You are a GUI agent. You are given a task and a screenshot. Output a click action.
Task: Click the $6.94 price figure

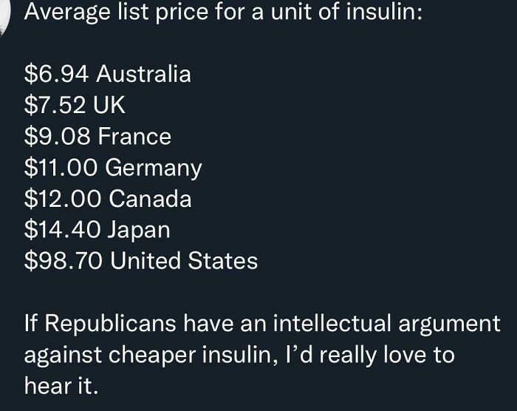tap(57, 74)
